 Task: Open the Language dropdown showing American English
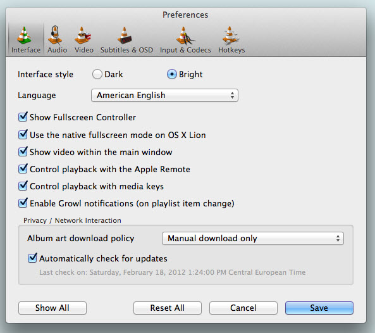click(x=164, y=96)
